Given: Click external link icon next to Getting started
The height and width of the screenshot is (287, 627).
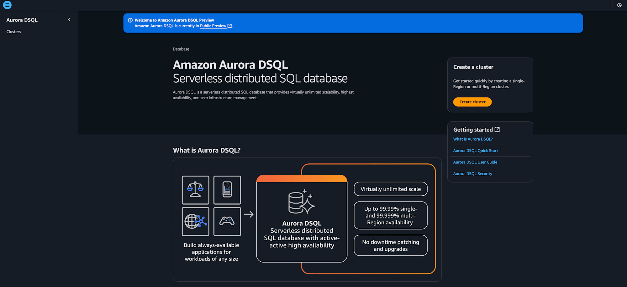Looking at the screenshot, I should click(x=497, y=130).
